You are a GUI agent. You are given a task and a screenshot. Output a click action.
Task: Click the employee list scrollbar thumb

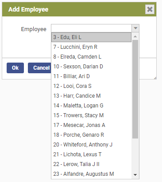coord(135,89)
